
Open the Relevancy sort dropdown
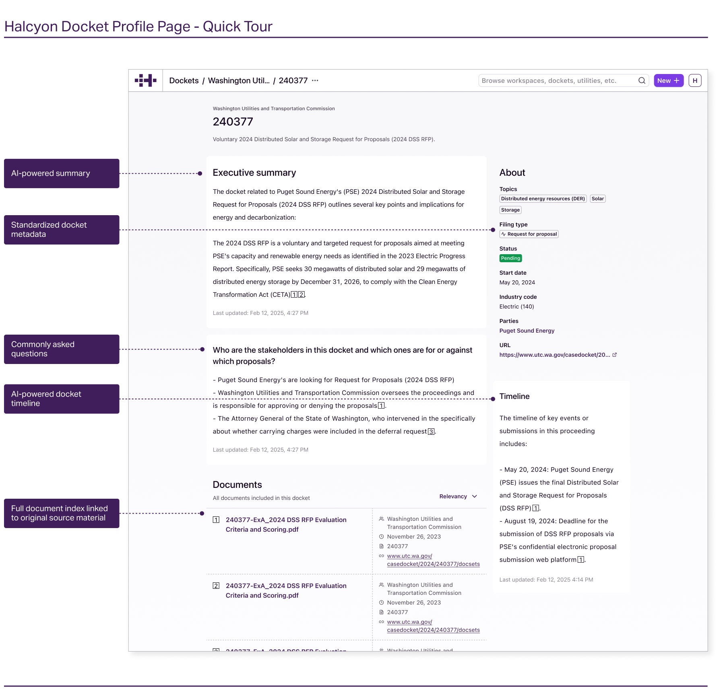(458, 496)
